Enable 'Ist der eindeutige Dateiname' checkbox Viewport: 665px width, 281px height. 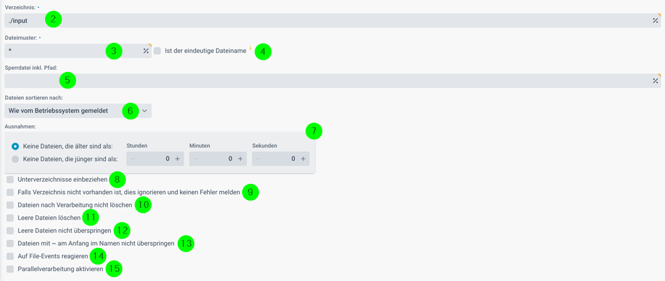[x=157, y=51]
